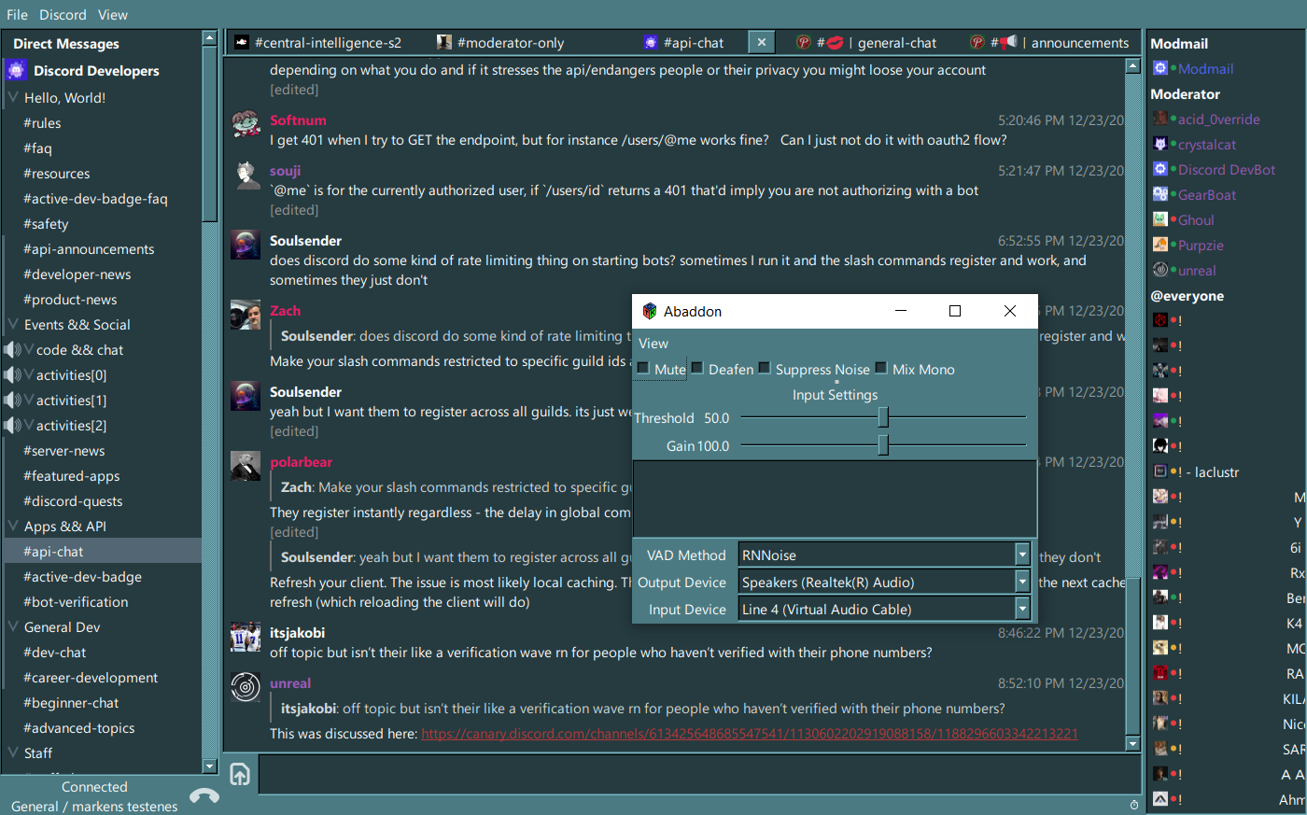Click the Threshold slider handle
The width and height of the screenshot is (1307, 815).
point(882,417)
